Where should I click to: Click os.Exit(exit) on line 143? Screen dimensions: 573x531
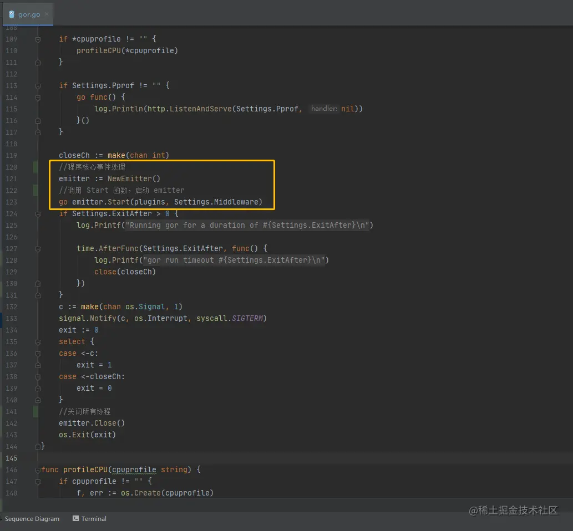point(87,435)
